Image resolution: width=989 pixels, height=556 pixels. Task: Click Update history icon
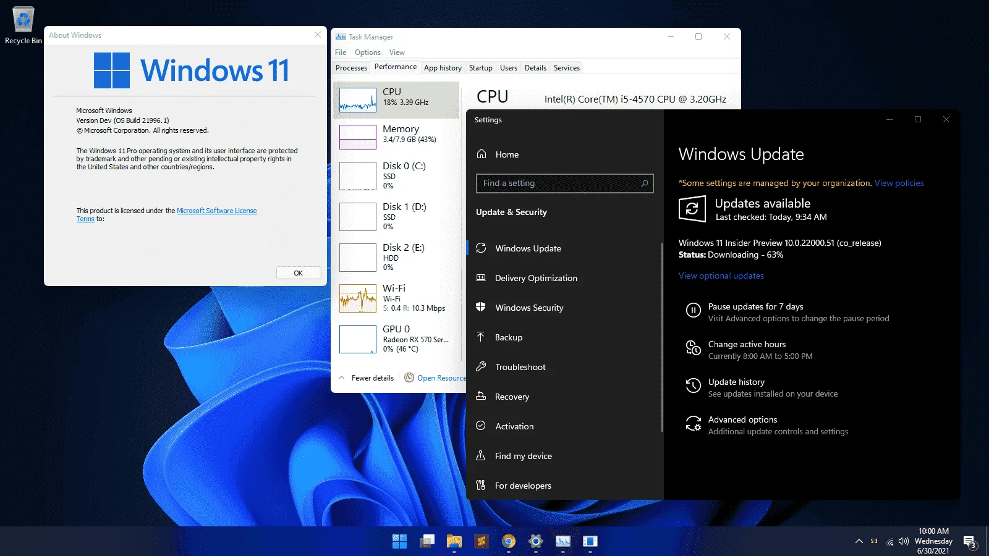[694, 385]
